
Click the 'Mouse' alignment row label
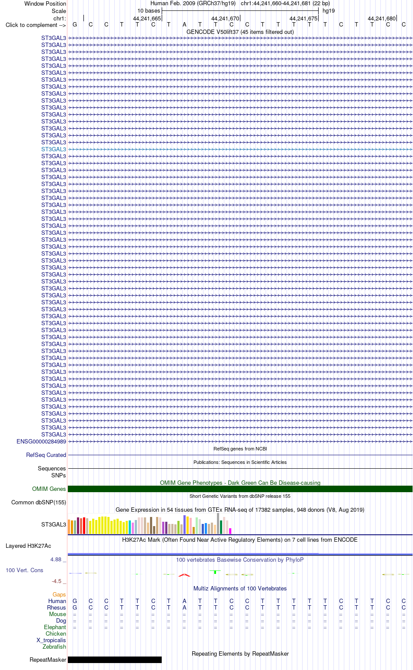pyautogui.click(x=58, y=614)
